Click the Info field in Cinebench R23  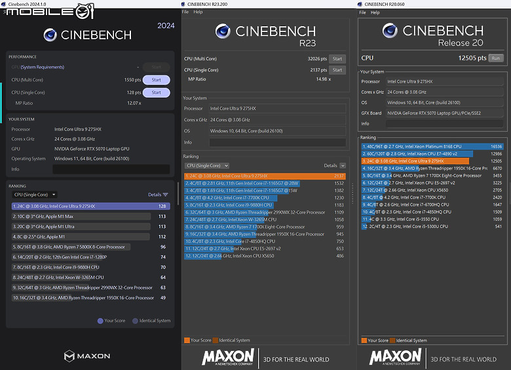(277, 142)
